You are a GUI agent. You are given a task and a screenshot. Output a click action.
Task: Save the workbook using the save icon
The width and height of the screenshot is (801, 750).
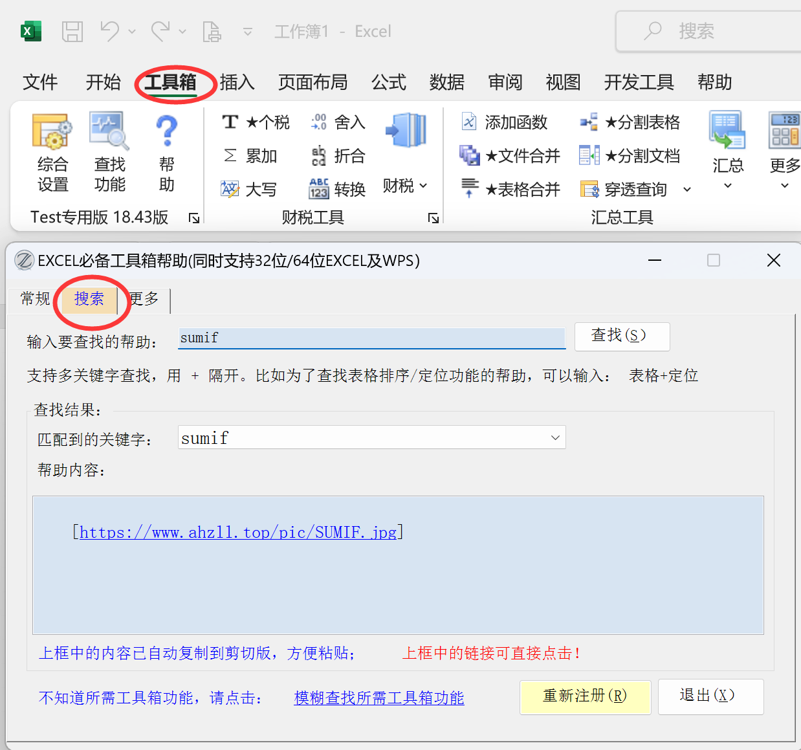[72, 31]
